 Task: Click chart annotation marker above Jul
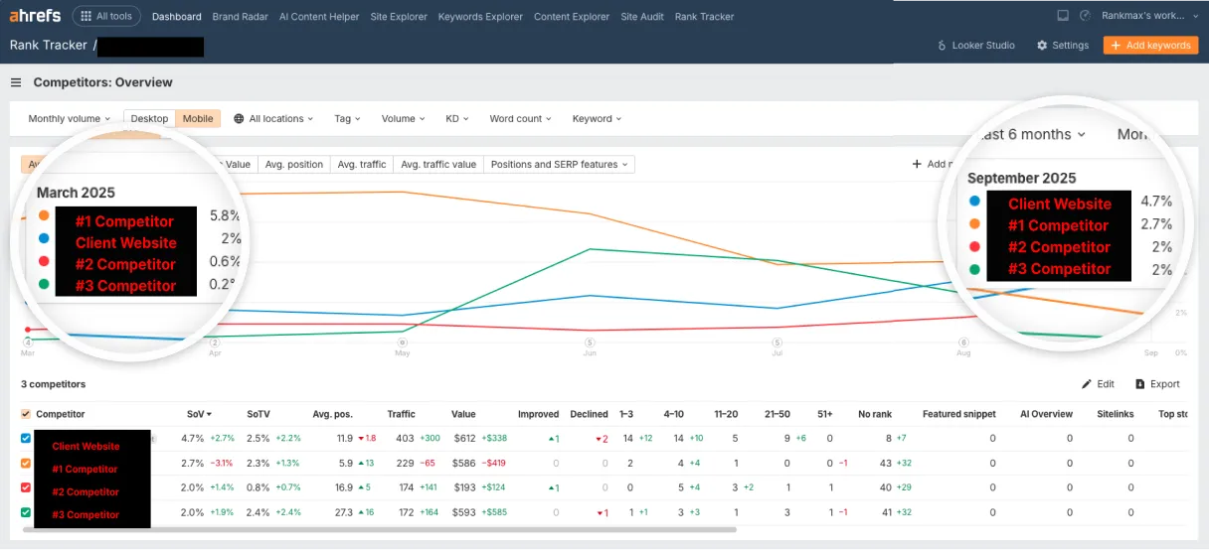click(x=777, y=343)
